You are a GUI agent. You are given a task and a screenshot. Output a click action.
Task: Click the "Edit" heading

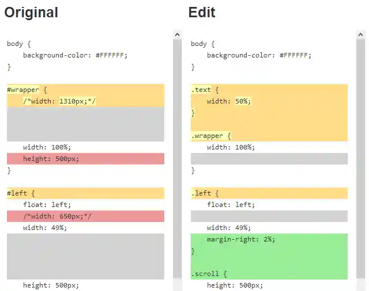(x=202, y=12)
